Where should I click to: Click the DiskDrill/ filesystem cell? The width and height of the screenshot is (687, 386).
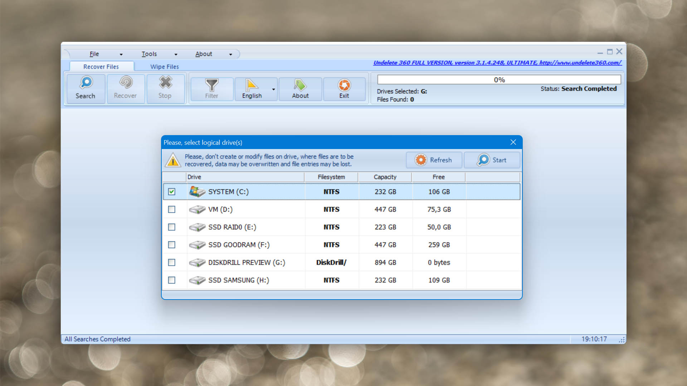pyautogui.click(x=331, y=262)
